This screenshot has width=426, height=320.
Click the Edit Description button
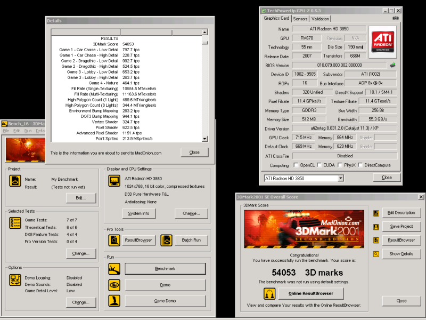coord(402,213)
